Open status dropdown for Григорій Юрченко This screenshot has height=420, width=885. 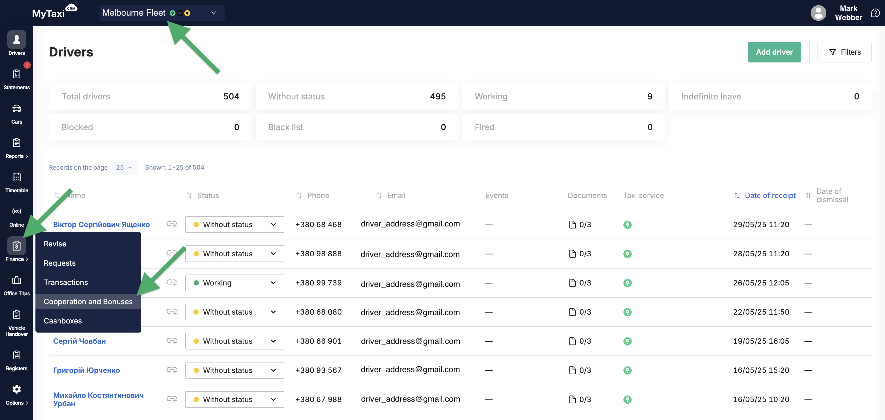(x=235, y=370)
